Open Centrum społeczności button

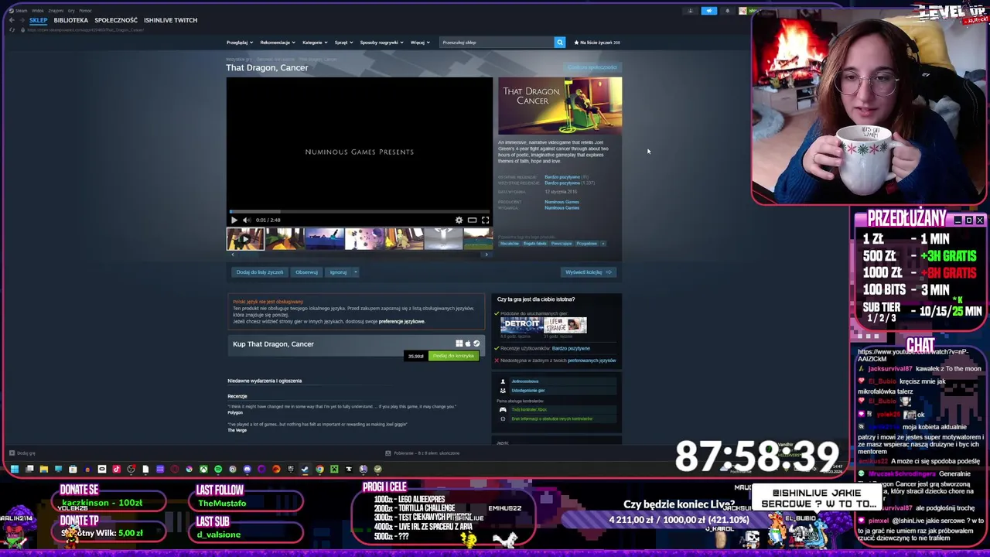[592, 67]
